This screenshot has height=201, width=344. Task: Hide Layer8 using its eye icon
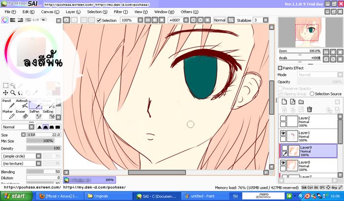point(283,163)
